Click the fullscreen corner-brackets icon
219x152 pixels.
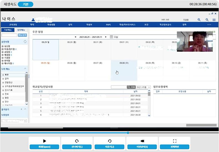tap(174, 141)
